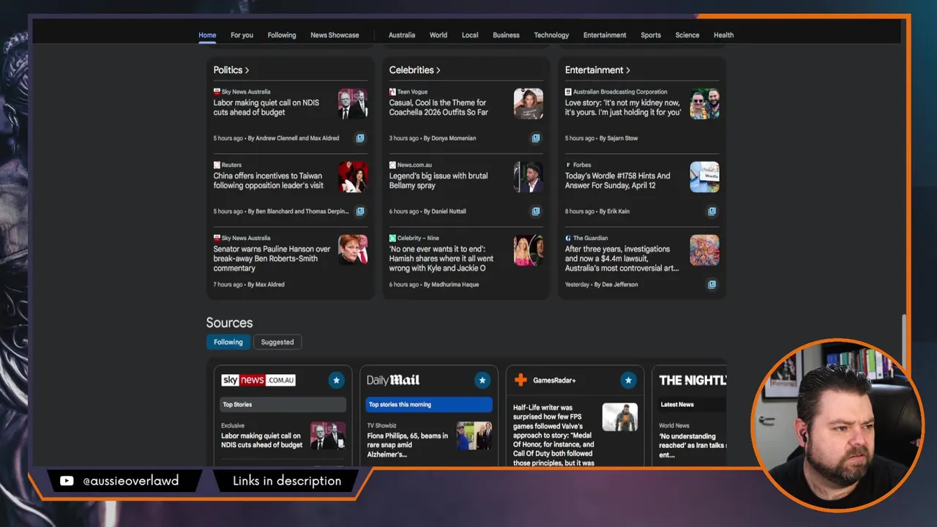Expand the Celebrities section heading

[414, 70]
